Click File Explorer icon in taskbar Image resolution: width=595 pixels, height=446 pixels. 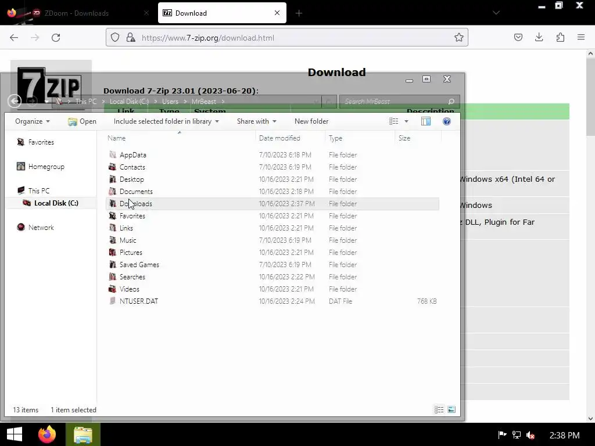pyautogui.click(x=83, y=434)
